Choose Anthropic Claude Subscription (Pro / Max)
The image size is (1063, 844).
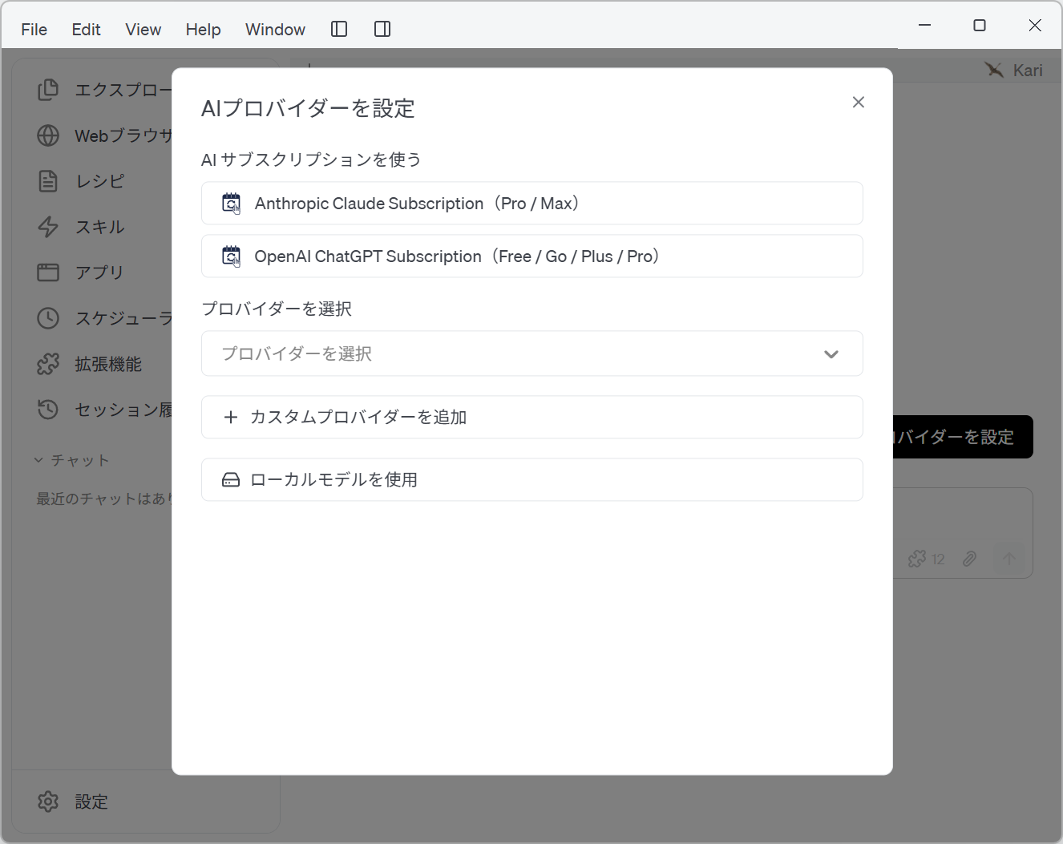point(532,204)
